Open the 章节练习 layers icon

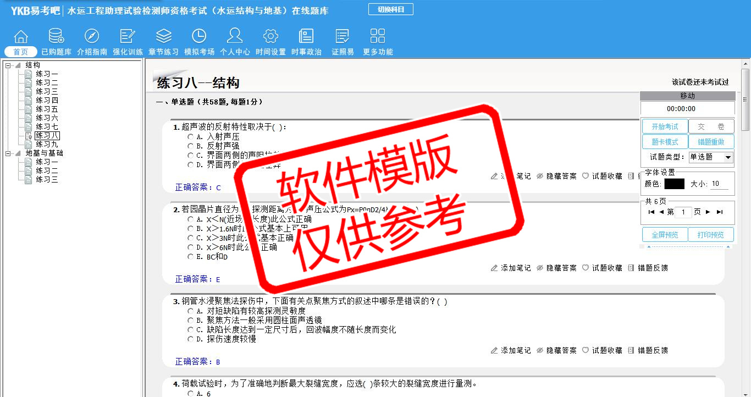tap(163, 37)
